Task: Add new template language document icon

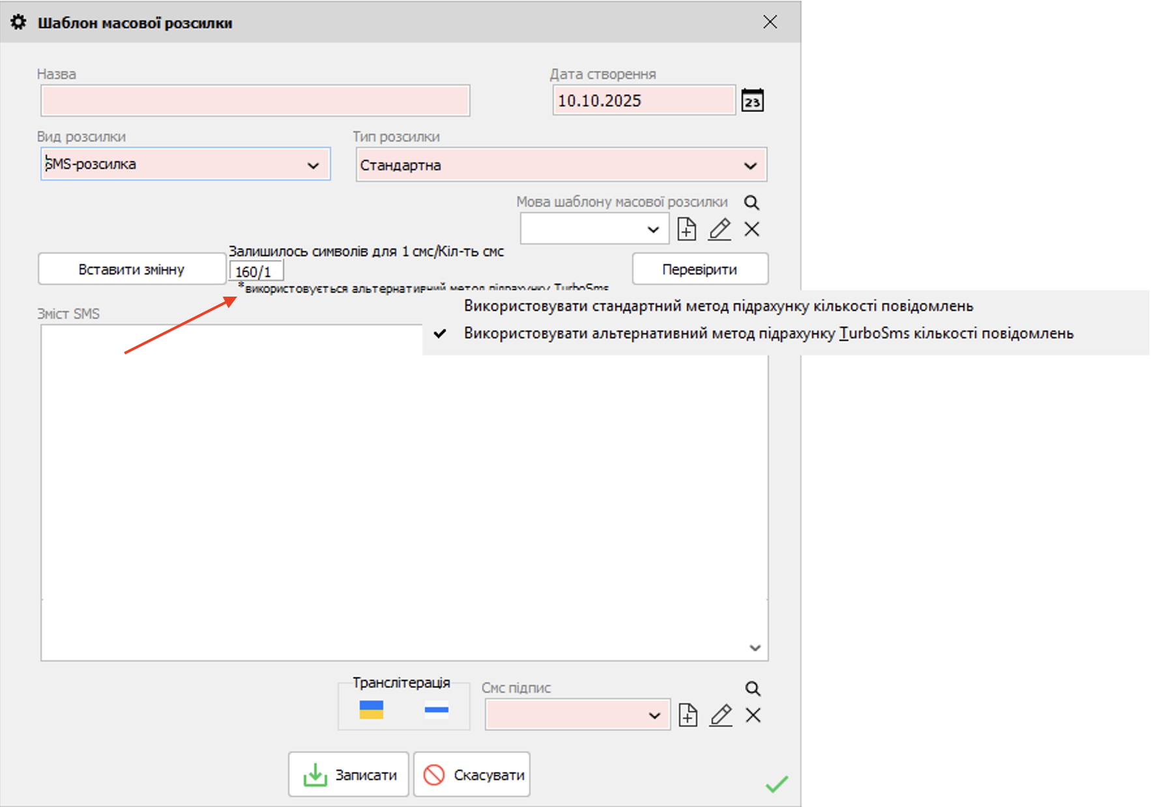Action: point(686,229)
